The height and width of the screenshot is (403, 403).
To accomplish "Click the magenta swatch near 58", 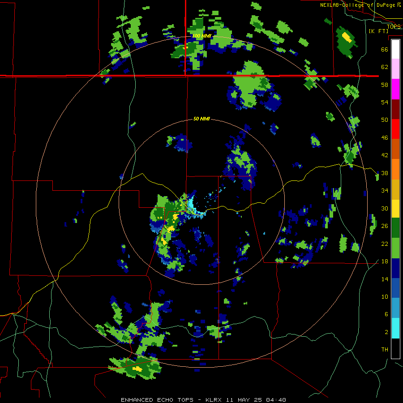I will [395, 89].
